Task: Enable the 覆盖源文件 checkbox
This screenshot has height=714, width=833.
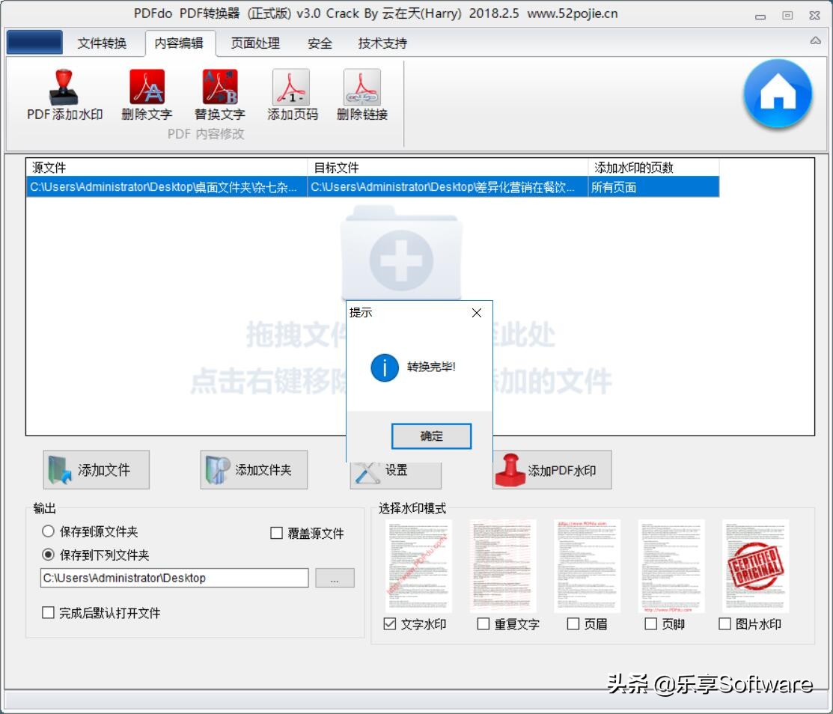Action: (276, 534)
